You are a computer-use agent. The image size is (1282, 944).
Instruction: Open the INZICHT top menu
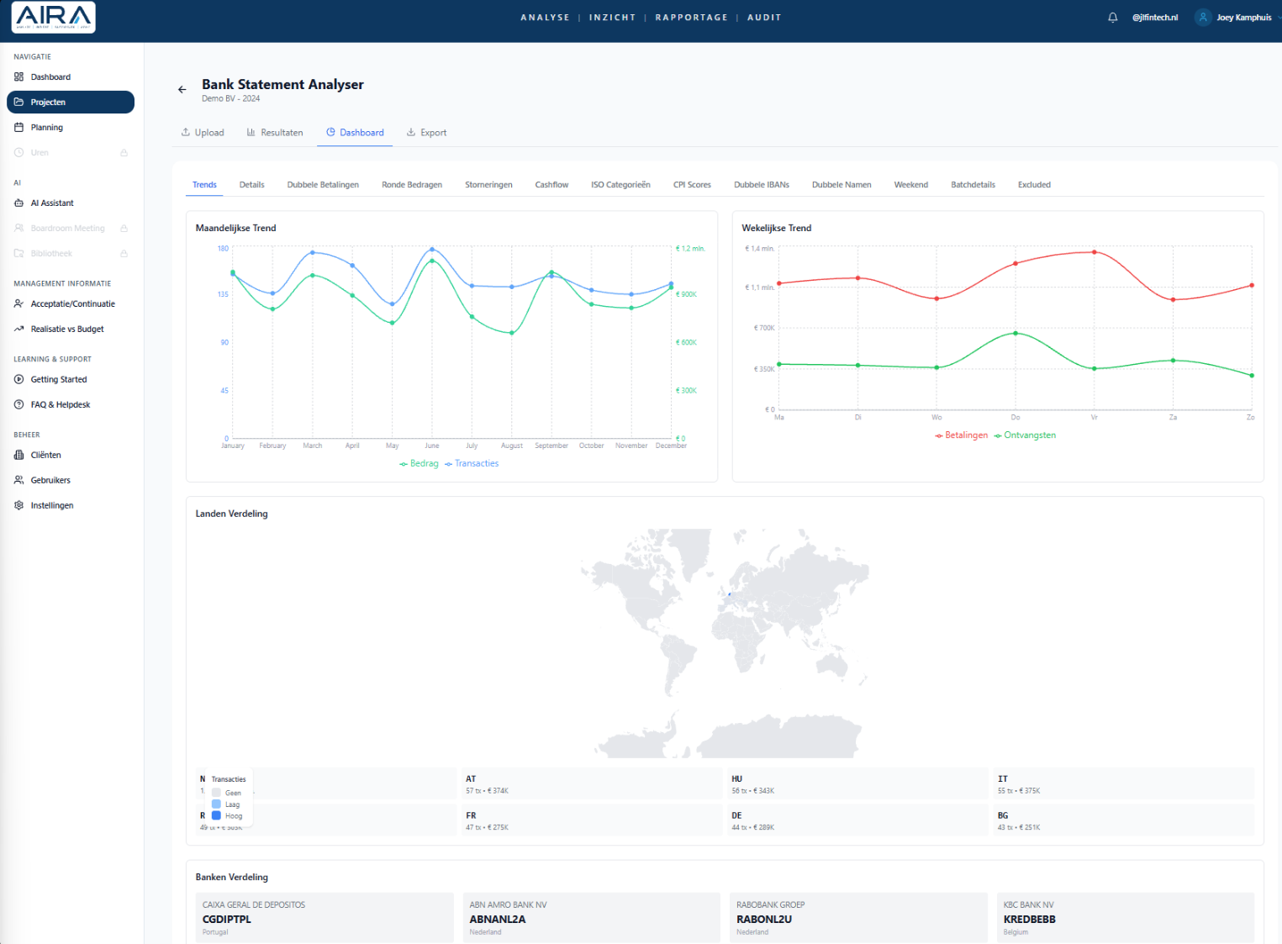pos(612,18)
